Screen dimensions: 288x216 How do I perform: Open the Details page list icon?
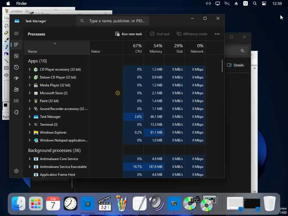16,101
